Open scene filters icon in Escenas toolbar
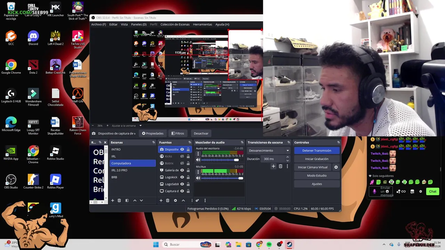The height and width of the screenshot is (250, 445). (127, 200)
